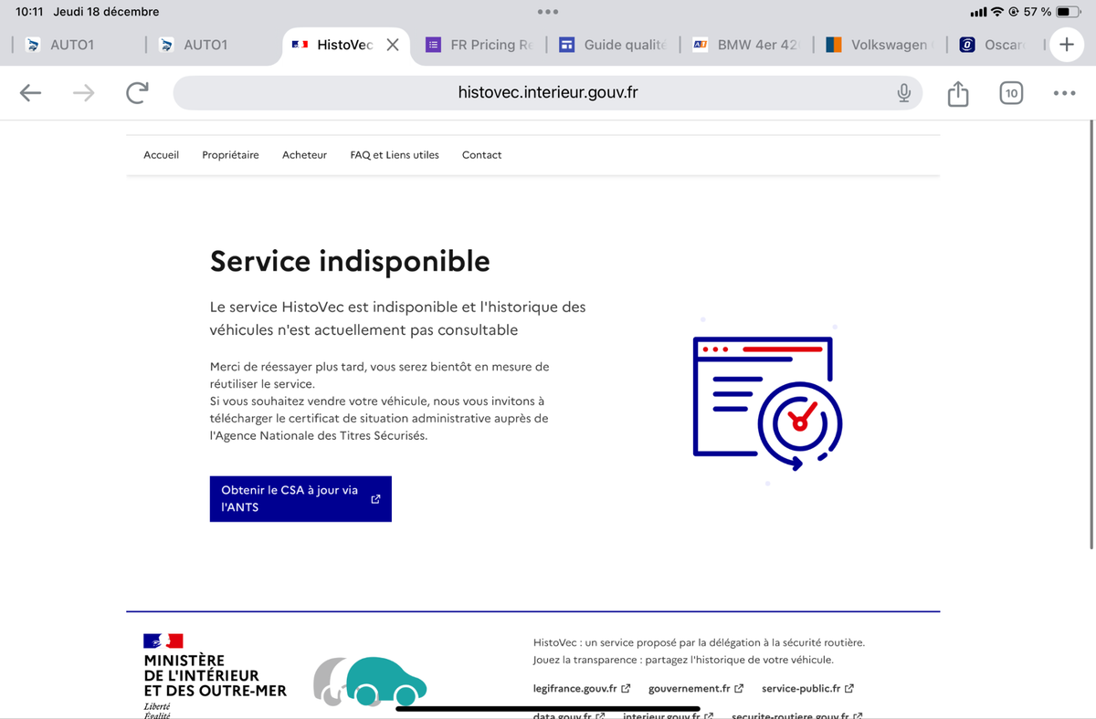1096x719 pixels.
Task: Reload the HistoVec page
Action: tap(137, 93)
